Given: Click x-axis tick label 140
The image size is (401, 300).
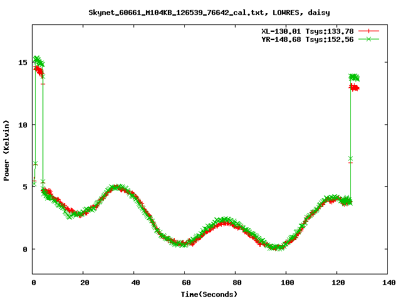Looking at the screenshot, I should [389, 282].
